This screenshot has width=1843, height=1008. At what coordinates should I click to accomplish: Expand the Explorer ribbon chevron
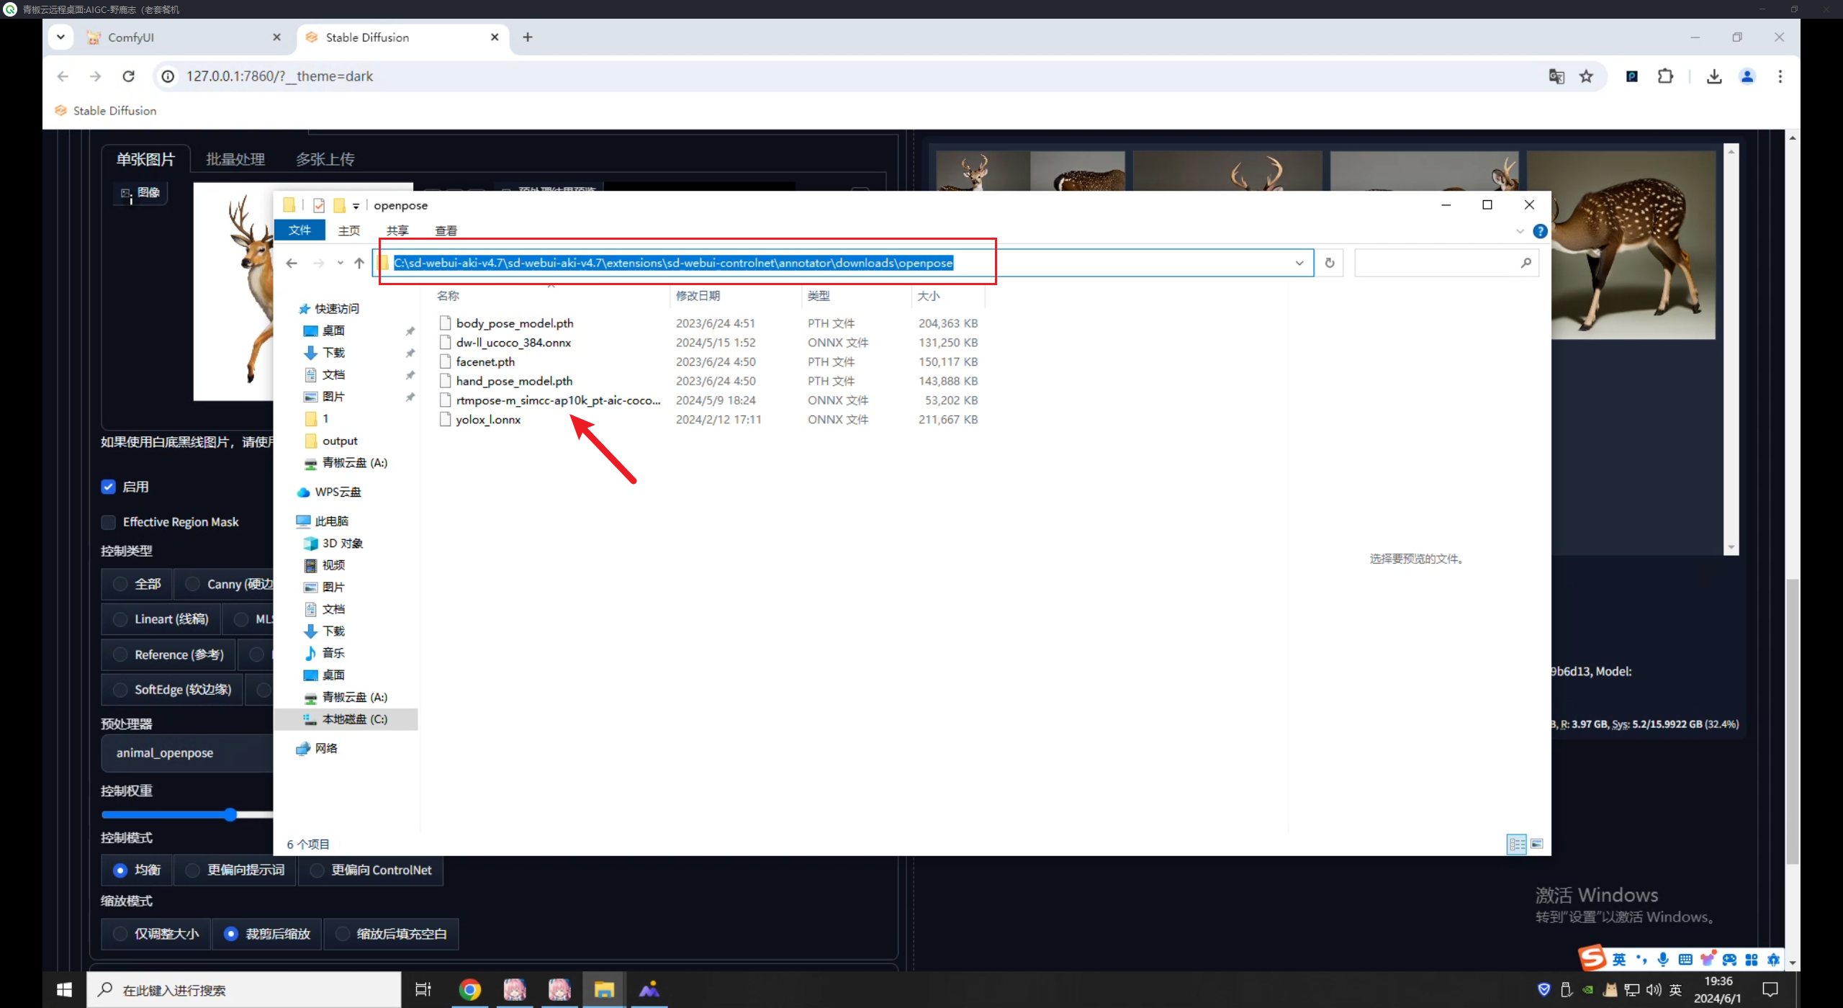click(x=1520, y=231)
